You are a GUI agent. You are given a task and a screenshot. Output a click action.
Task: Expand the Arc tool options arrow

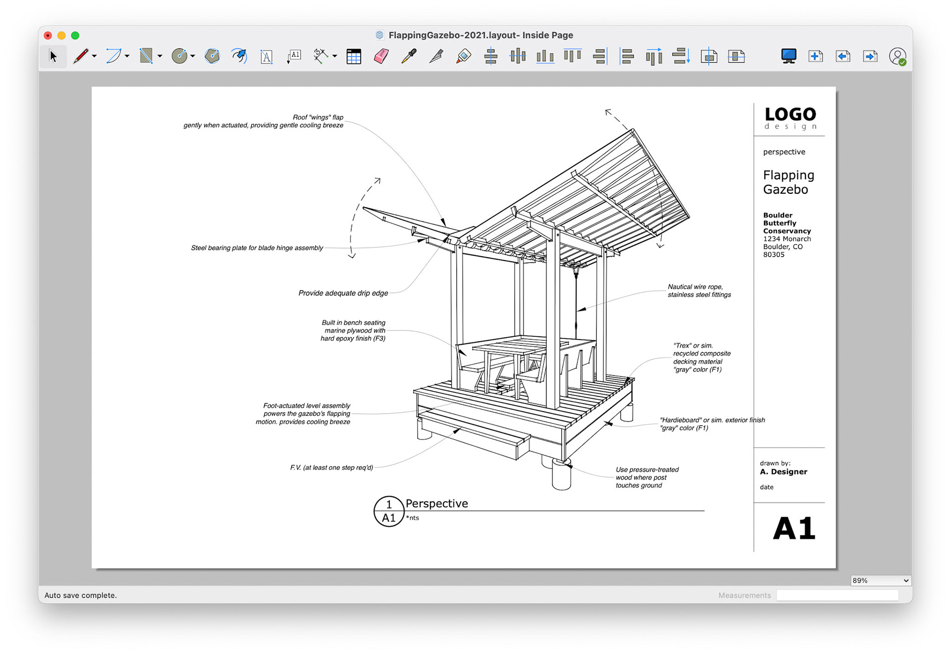click(x=127, y=56)
